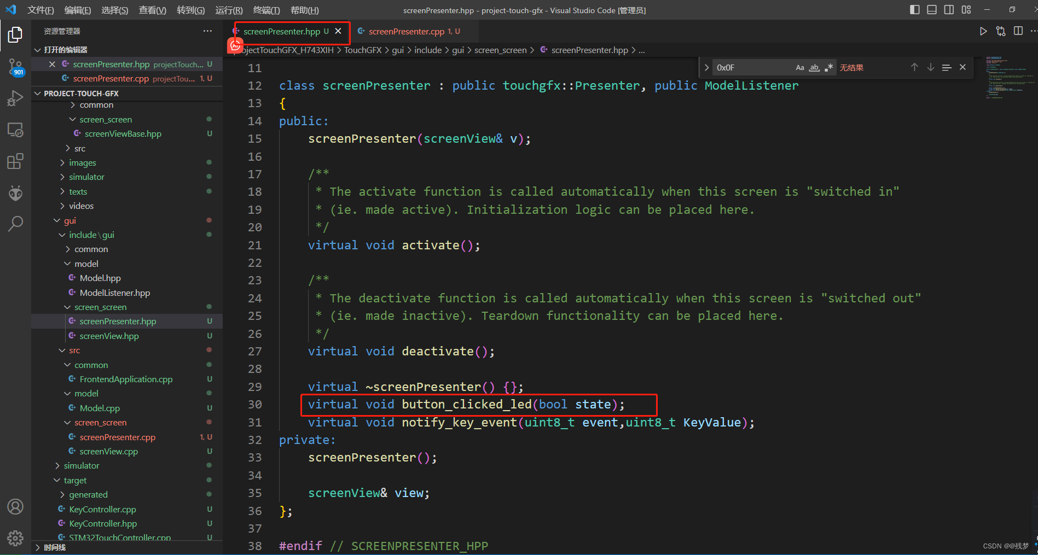The image size is (1038, 555).
Task: Open the 帮助(H) menu
Action: point(305,10)
